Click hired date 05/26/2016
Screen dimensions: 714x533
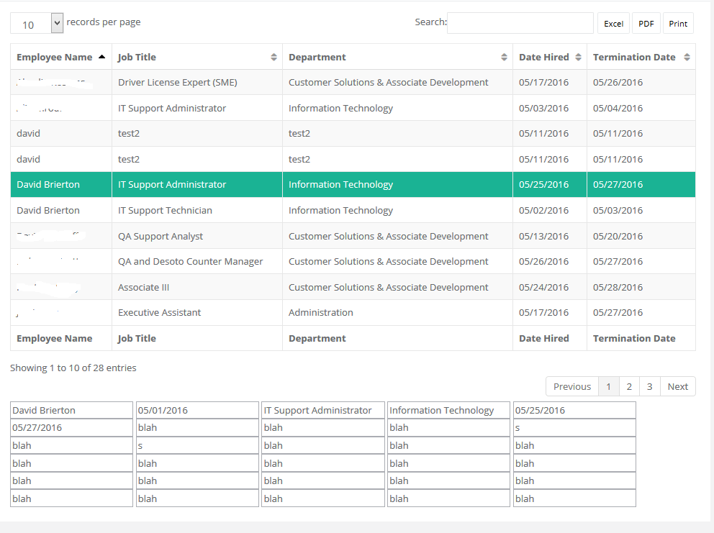click(543, 261)
